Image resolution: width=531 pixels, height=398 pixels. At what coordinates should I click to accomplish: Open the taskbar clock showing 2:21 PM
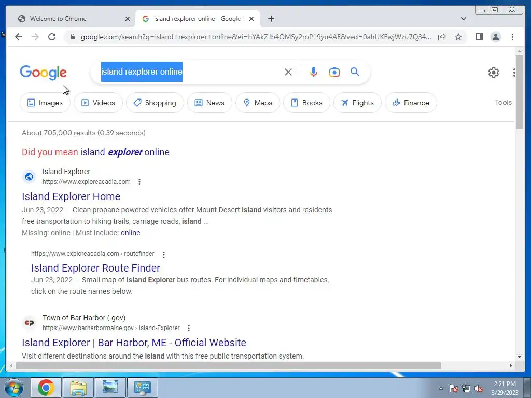point(505,388)
